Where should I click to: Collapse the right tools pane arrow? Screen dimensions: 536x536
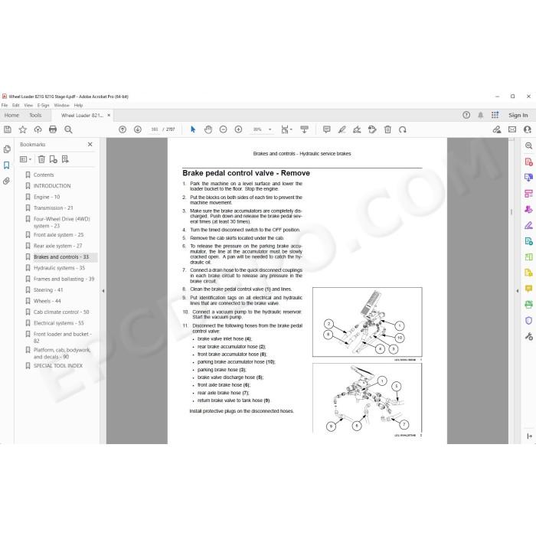(517, 291)
